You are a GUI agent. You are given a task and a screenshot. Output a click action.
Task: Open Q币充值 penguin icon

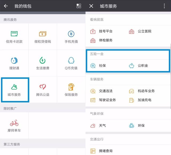71,60
